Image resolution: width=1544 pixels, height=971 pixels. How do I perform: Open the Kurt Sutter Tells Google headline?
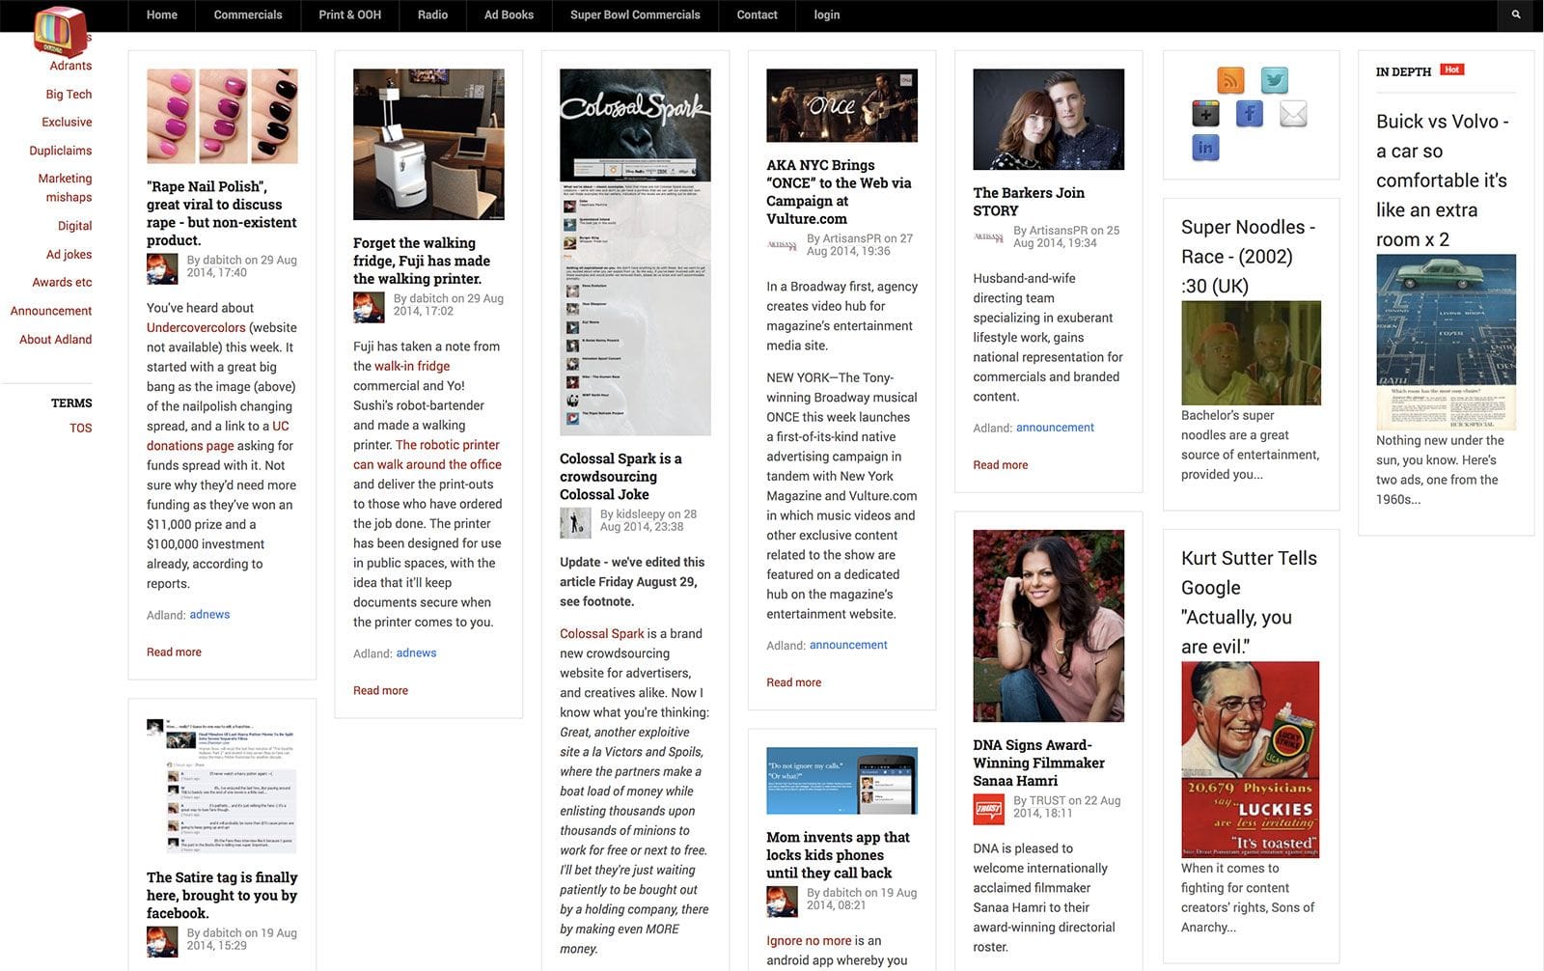tap(1249, 602)
